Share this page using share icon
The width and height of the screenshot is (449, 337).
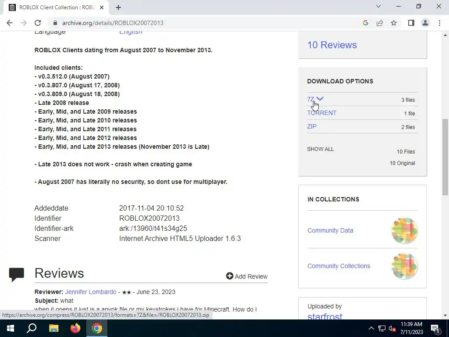pyautogui.click(x=380, y=23)
